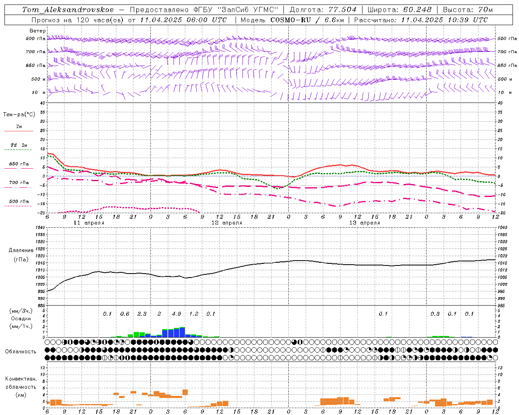Click the Осадки precipitation label
This screenshot has height=415, width=519.
coord(21,319)
